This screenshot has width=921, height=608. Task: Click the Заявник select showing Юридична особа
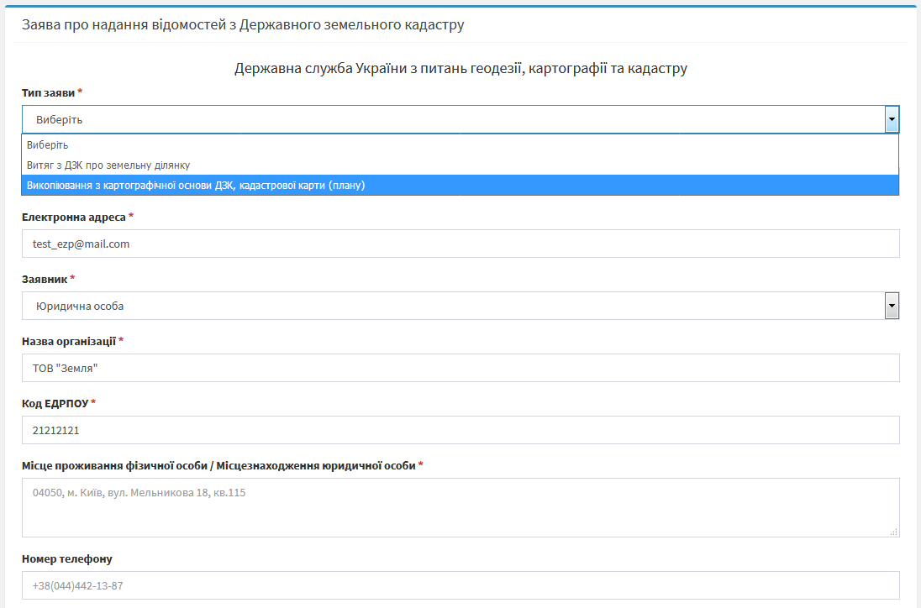[452, 307]
